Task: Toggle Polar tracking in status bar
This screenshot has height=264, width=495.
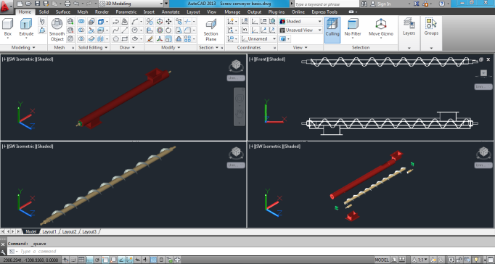Action: [x=97, y=260]
